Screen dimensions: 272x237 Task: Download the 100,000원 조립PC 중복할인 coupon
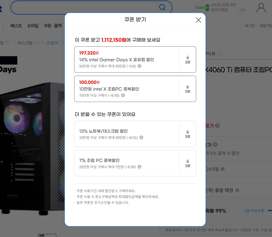point(188,89)
